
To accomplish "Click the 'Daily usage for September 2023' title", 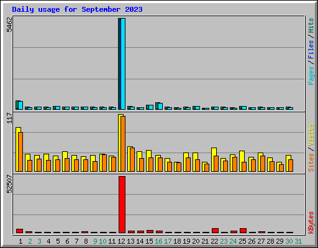I will pyautogui.click(x=77, y=9).
